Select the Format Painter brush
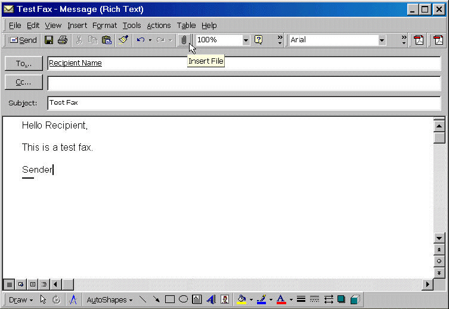 click(123, 40)
